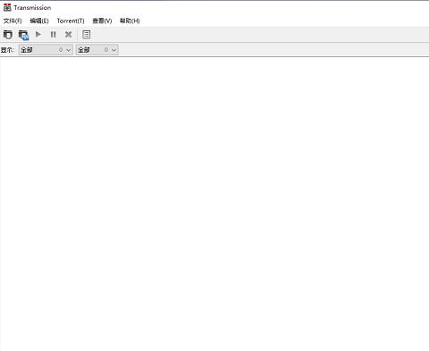429x351 pixels.
Task: Start the torrent with the play icon
Action: coord(38,35)
